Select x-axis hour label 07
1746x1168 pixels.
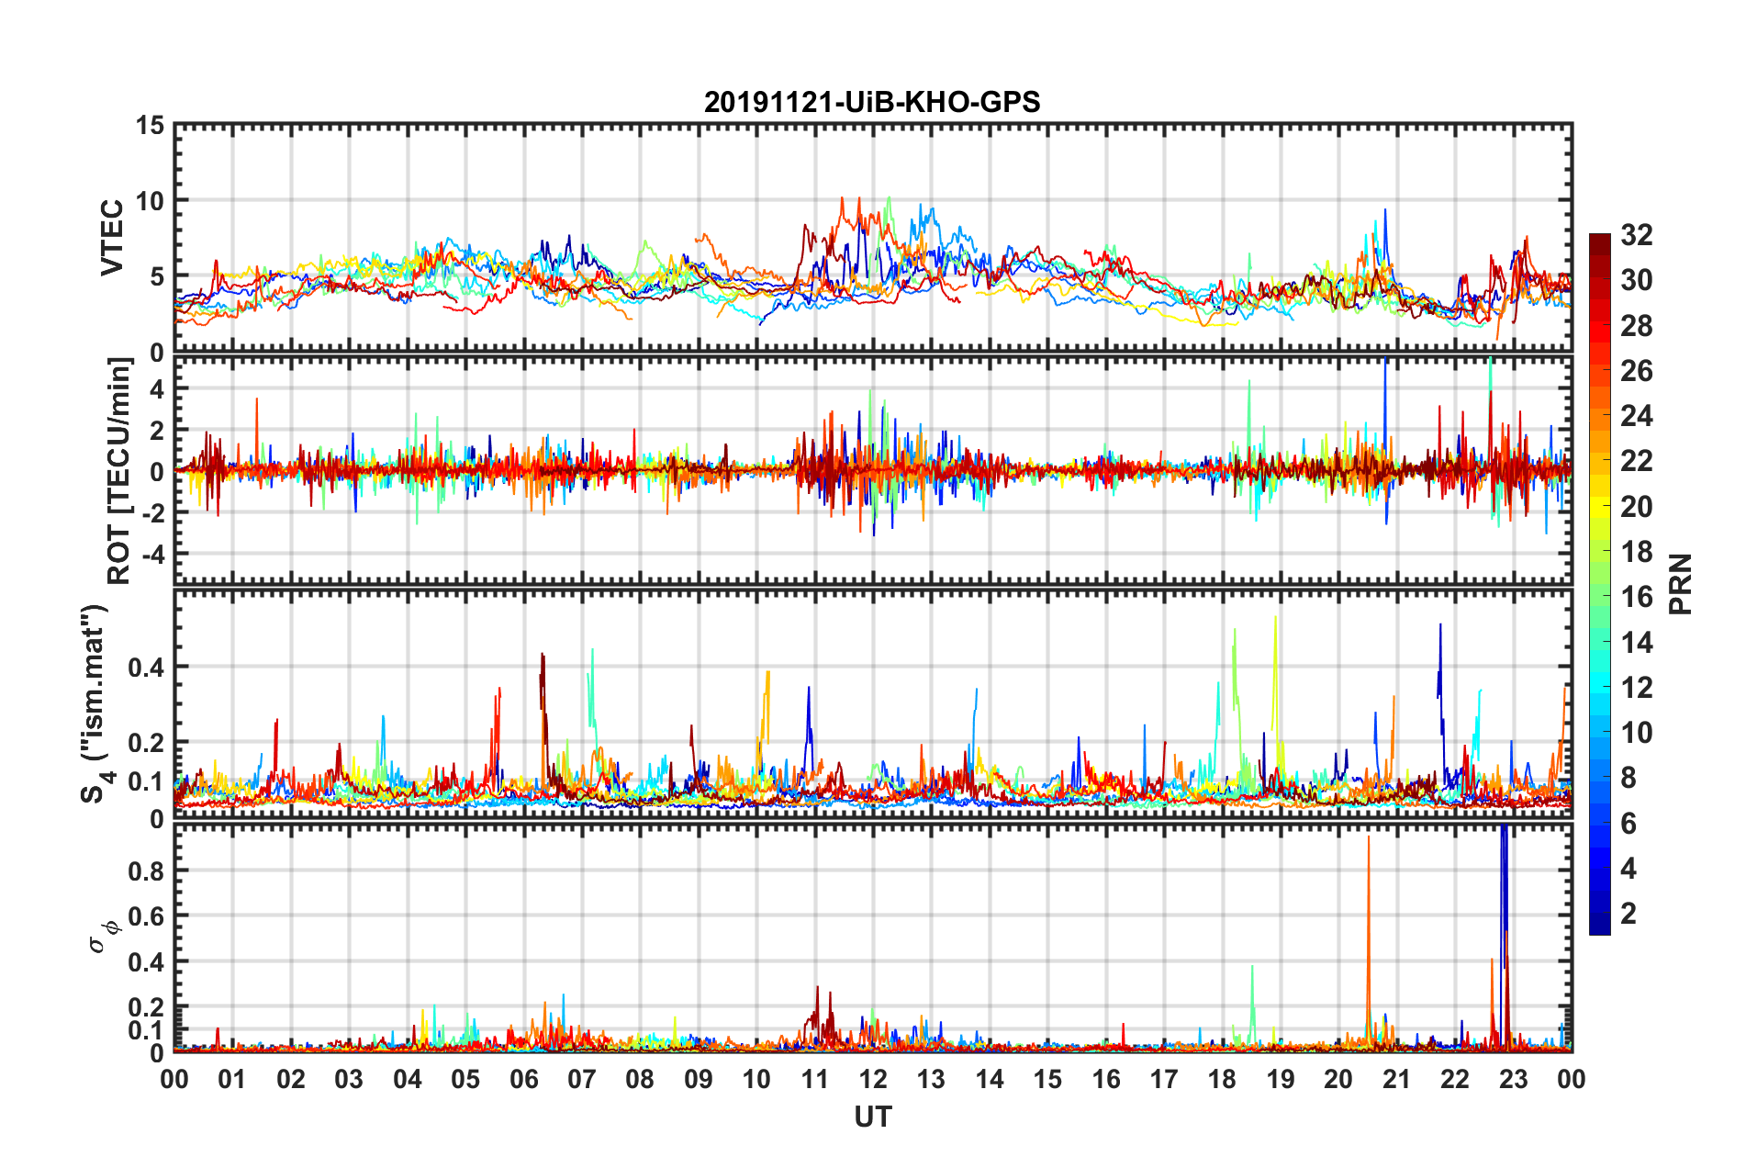(582, 1079)
